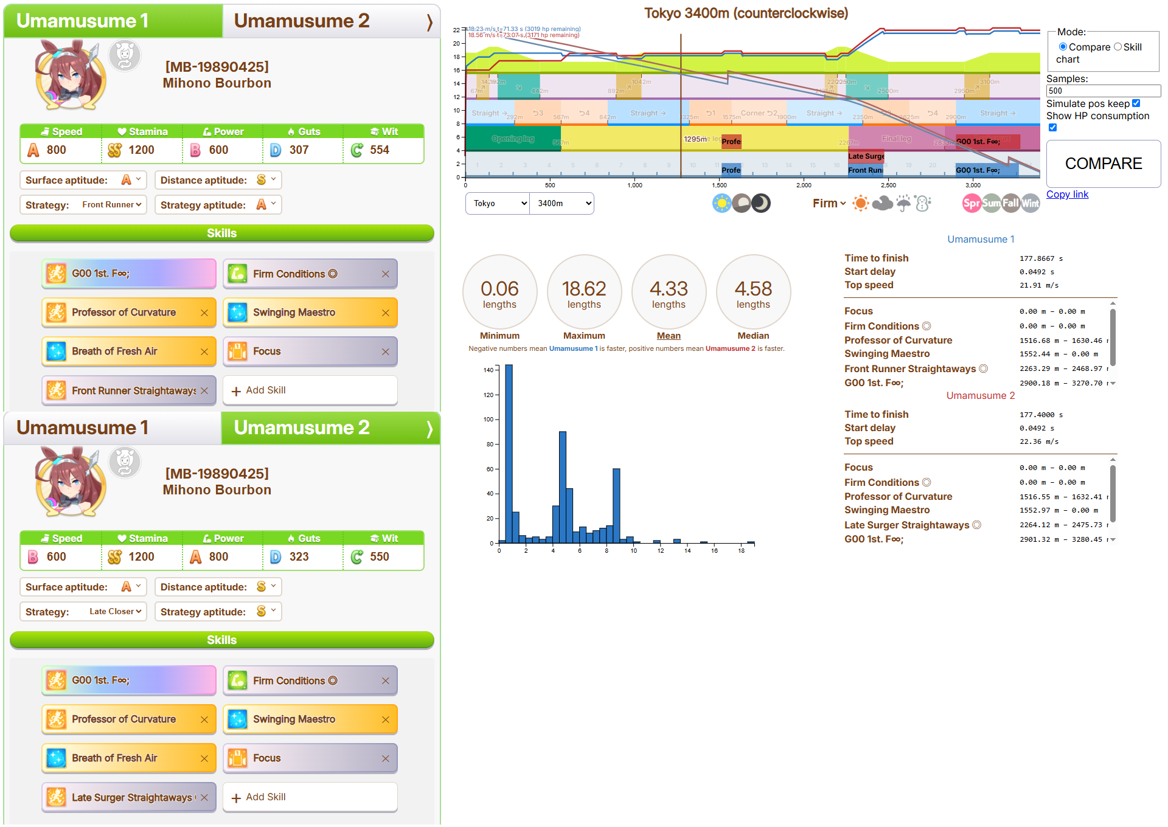Toggle Show HP consumption checkbox
The height and width of the screenshot is (827, 1168).
point(1052,128)
